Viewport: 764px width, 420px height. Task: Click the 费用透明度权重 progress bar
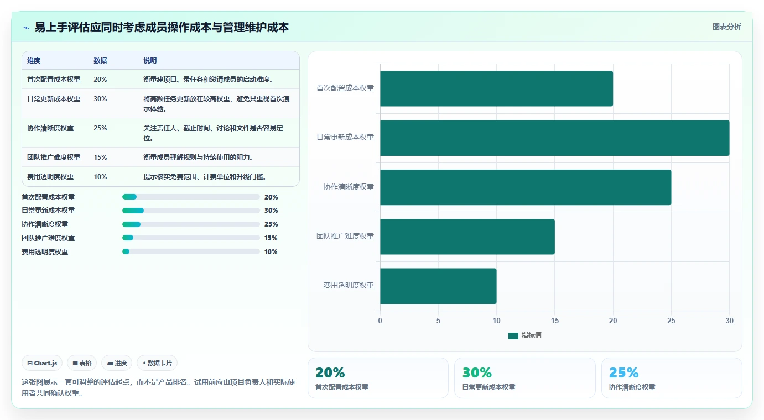(x=191, y=251)
